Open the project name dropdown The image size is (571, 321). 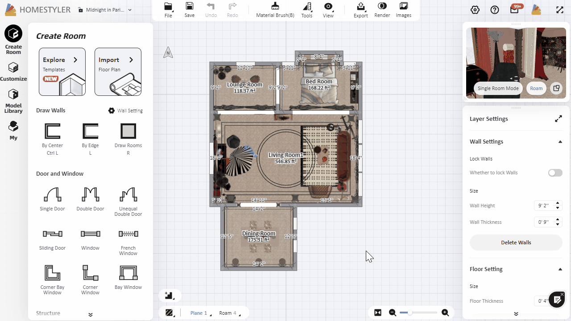click(130, 10)
